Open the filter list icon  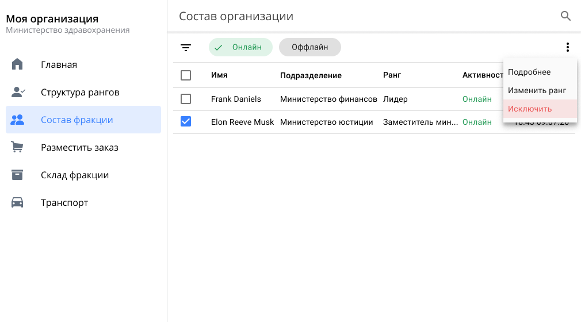(x=186, y=48)
